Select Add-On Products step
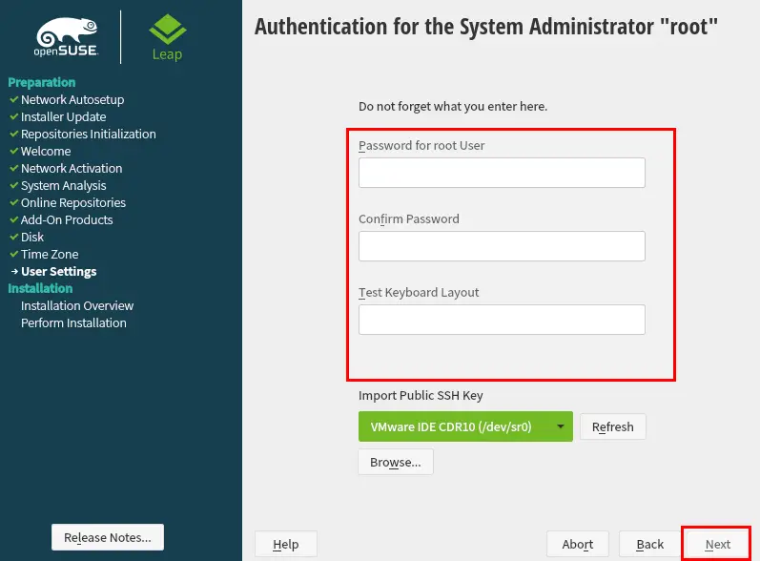The height and width of the screenshot is (561, 760). tap(67, 220)
